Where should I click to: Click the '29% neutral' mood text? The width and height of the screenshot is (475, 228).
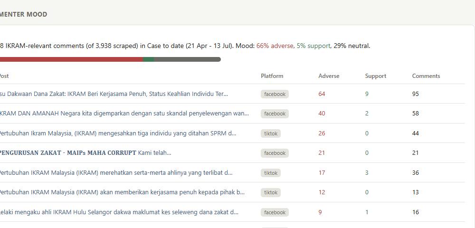351,46
